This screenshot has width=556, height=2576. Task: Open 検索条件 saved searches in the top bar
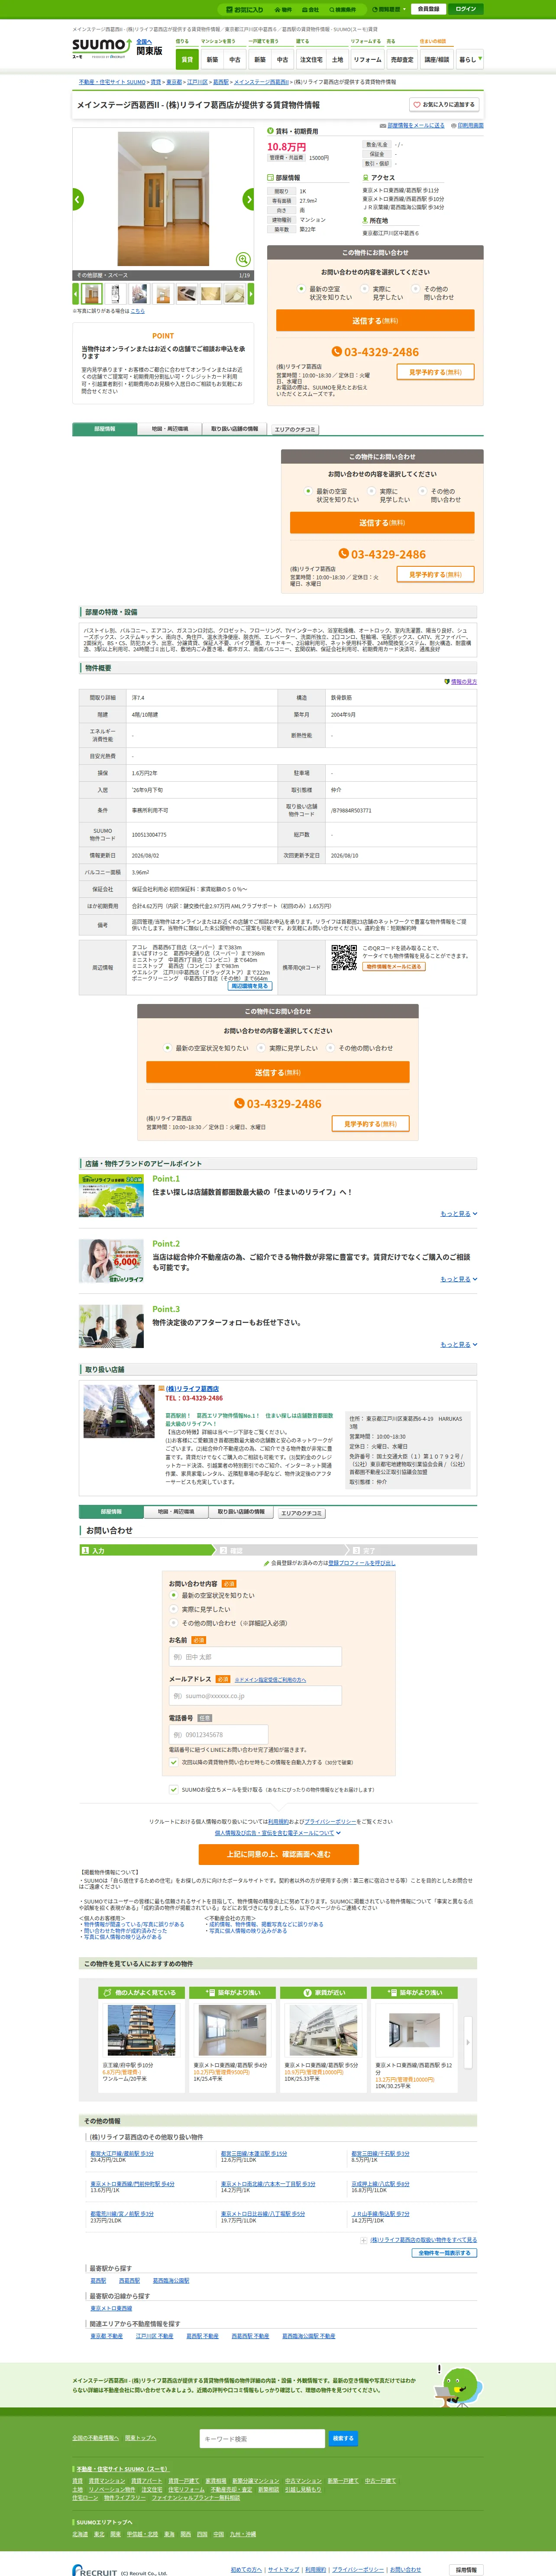[342, 9]
